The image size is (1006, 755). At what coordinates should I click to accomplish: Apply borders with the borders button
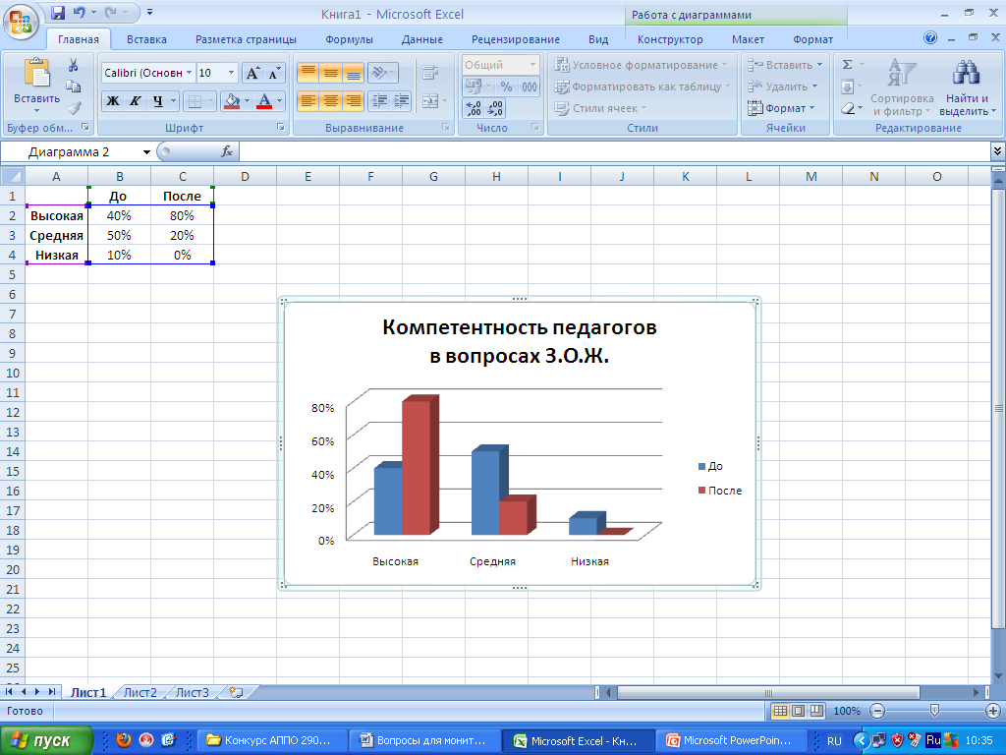194,101
